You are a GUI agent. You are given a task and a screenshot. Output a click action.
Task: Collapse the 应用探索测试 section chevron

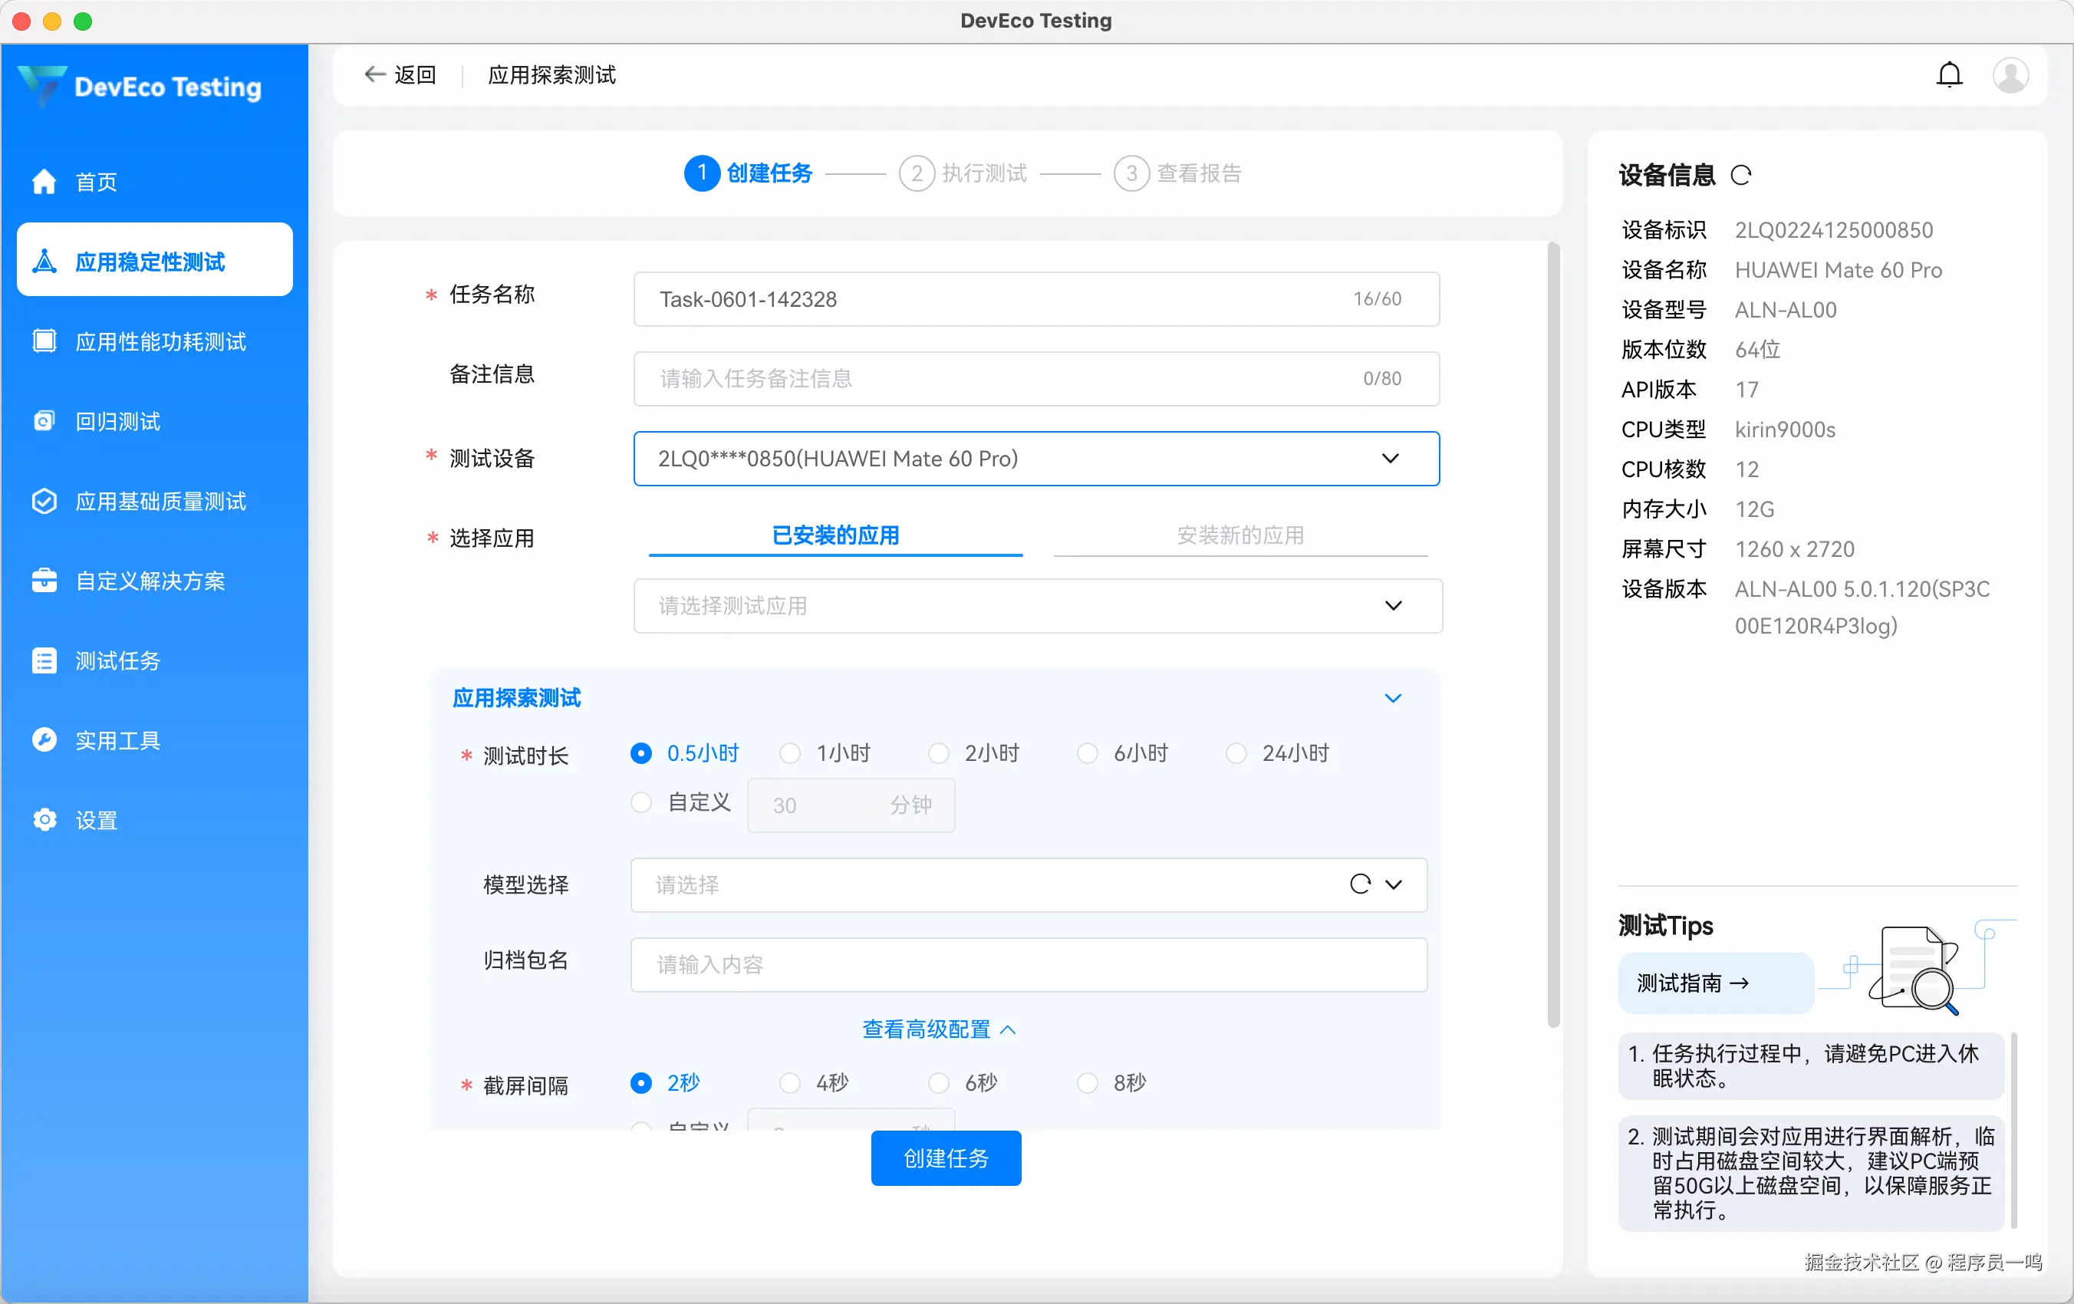(1393, 699)
